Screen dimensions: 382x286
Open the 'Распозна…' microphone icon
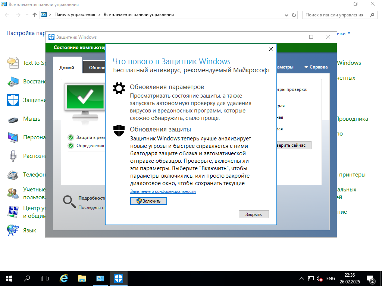pyautogui.click(x=13, y=156)
